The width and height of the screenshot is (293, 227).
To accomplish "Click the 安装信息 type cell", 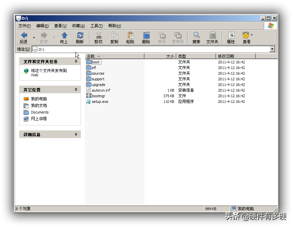I will (186, 90).
